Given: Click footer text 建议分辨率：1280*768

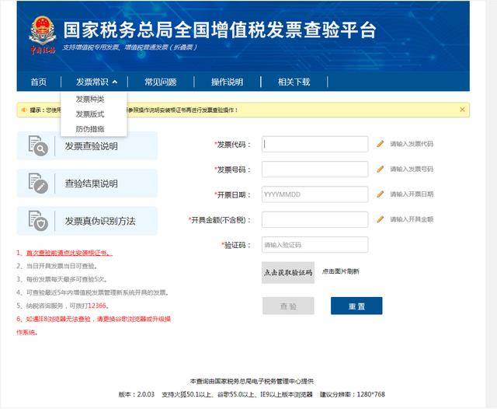Looking at the screenshot, I should coord(353,394).
